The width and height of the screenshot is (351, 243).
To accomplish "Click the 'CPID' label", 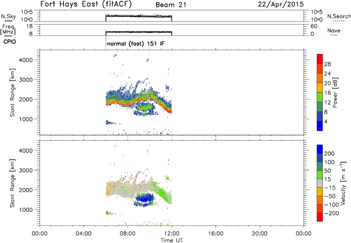I will 10,42.
